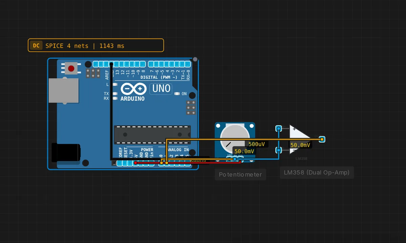Click the red wire endpoint on the 5V pin
This screenshot has height=243, width=406.
pyautogui.click(x=136, y=163)
